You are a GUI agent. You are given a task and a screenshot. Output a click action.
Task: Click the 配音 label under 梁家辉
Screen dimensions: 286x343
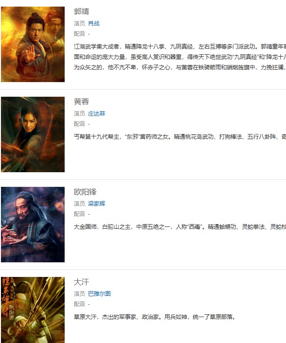point(79,214)
